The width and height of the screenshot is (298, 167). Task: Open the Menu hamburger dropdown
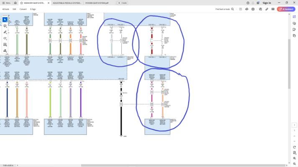pyautogui.click(x=6, y=3)
